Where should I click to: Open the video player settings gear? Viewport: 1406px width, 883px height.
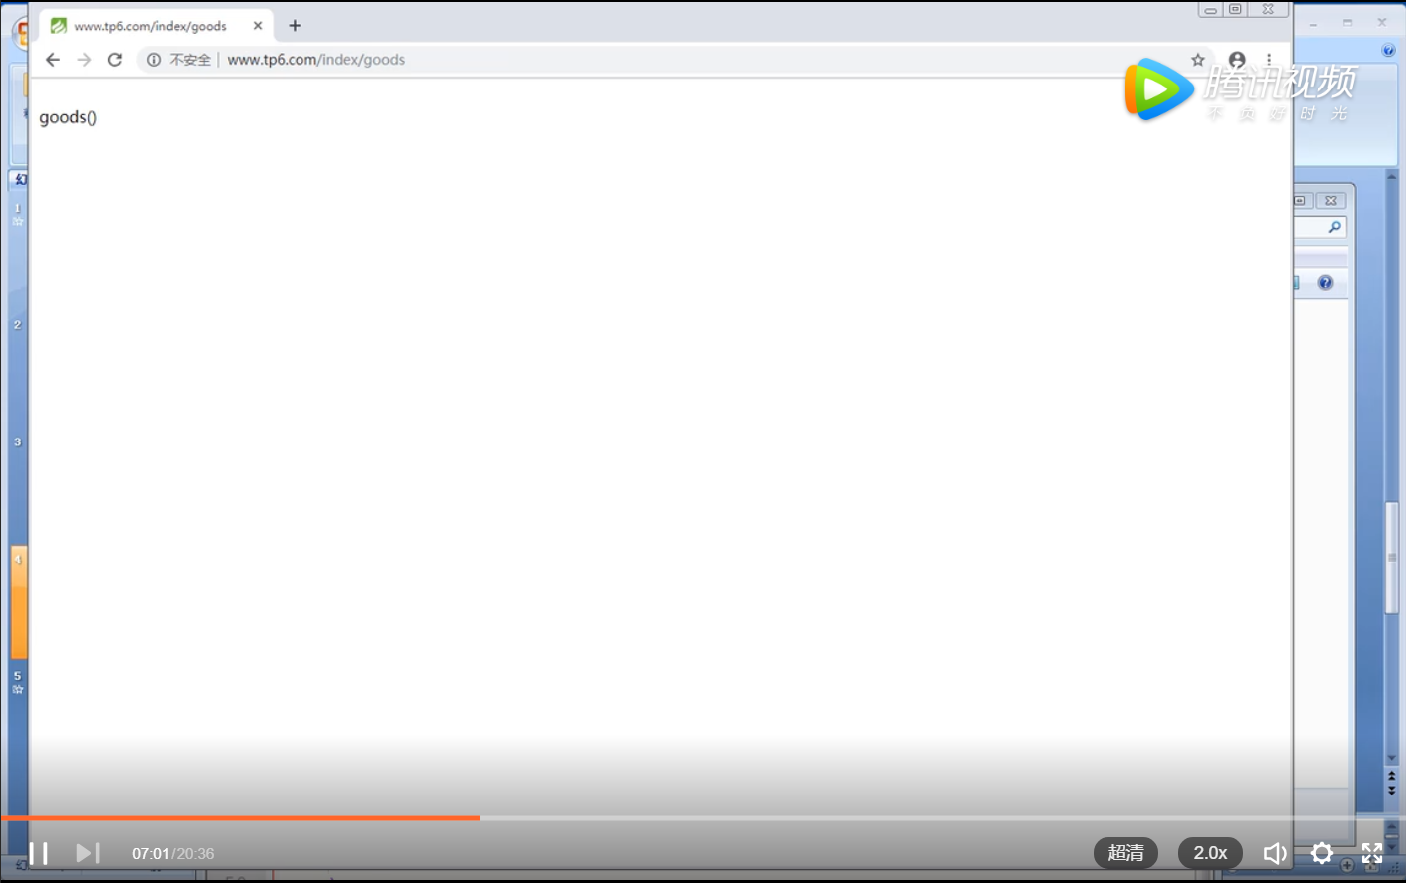(x=1322, y=853)
